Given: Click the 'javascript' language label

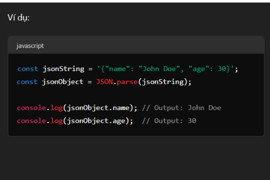Looking at the screenshot, I should pyautogui.click(x=30, y=46).
